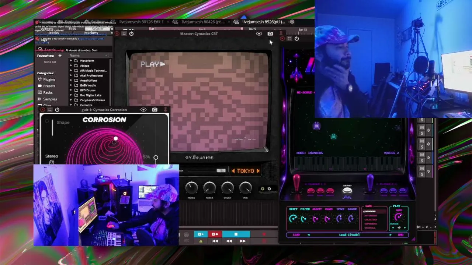
Task: Pin the Cymatics Corrosion plugin window
Action: tap(166, 110)
